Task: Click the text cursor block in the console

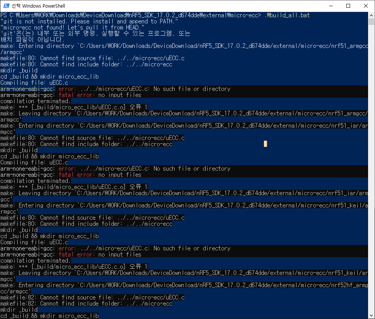Action: coord(265,143)
